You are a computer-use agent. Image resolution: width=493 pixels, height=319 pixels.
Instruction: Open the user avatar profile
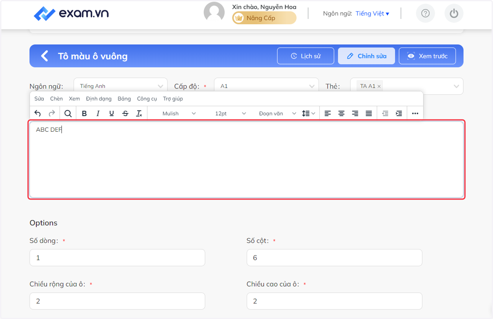pyautogui.click(x=214, y=12)
